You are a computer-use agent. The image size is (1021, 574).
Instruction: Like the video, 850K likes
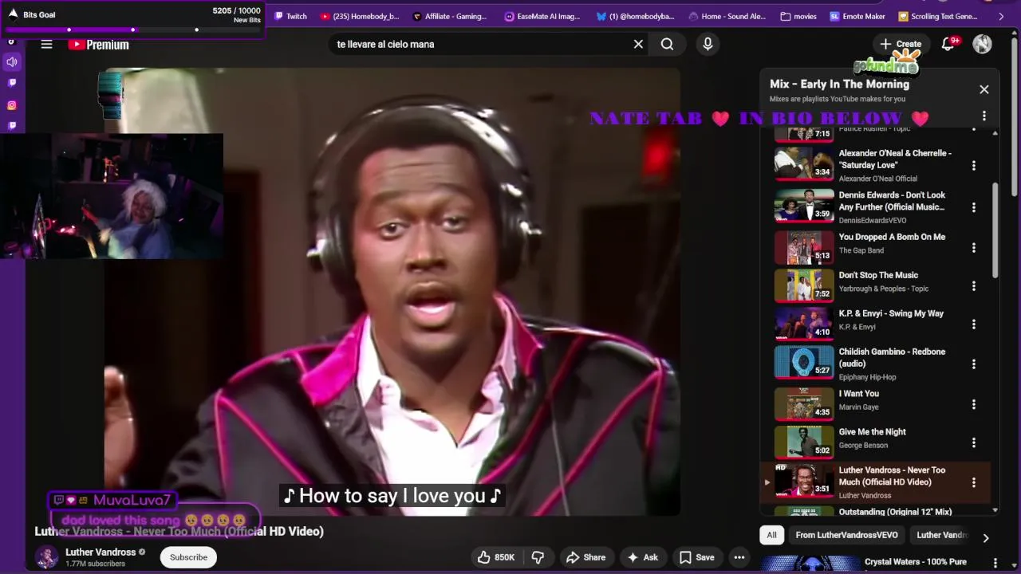[x=495, y=557]
